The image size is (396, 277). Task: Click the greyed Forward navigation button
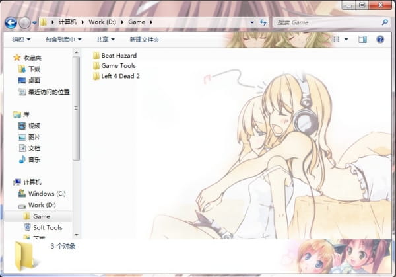[x=24, y=23]
